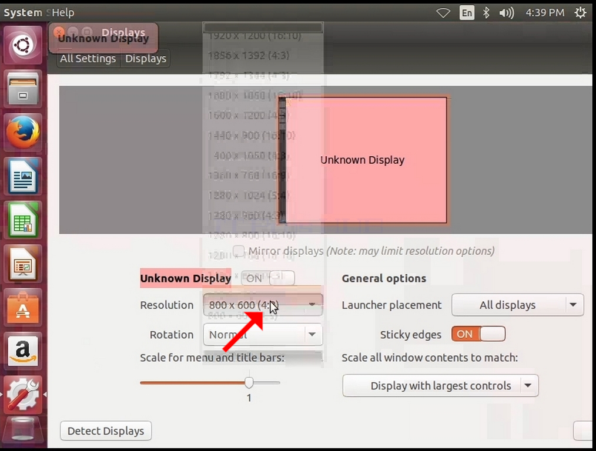Open LibreOffice Calc from the launcher

click(x=23, y=220)
